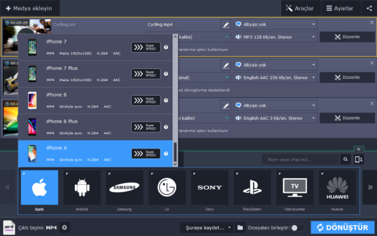Click the Biçim veya cihaz bul search field
This screenshot has width=377, height=236.
point(301,159)
